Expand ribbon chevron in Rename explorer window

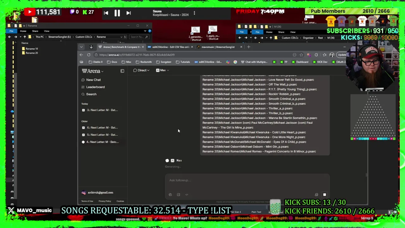point(145,31)
